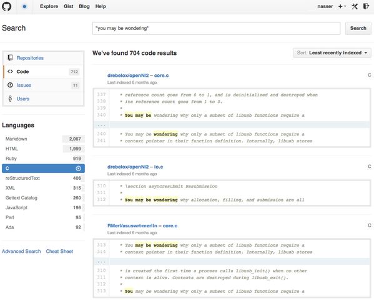Click the blue notifications dot indicator
The width and height of the screenshot is (374, 301).
[x=24, y=6]
